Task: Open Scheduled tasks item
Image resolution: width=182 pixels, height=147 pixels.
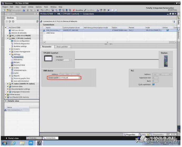Action: pos(20,70)
